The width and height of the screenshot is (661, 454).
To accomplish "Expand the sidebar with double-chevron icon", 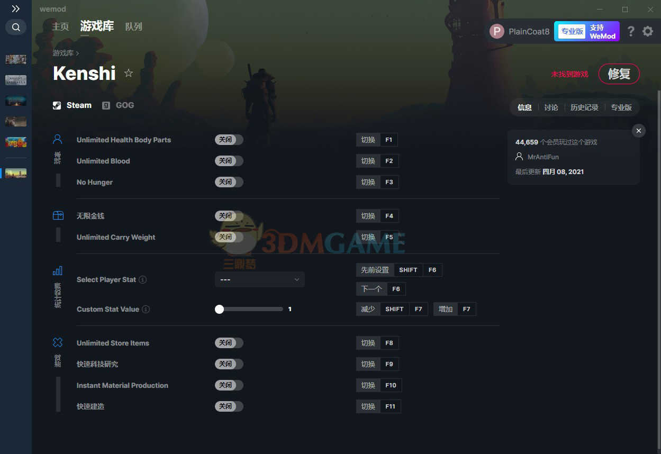I will 16,9.
